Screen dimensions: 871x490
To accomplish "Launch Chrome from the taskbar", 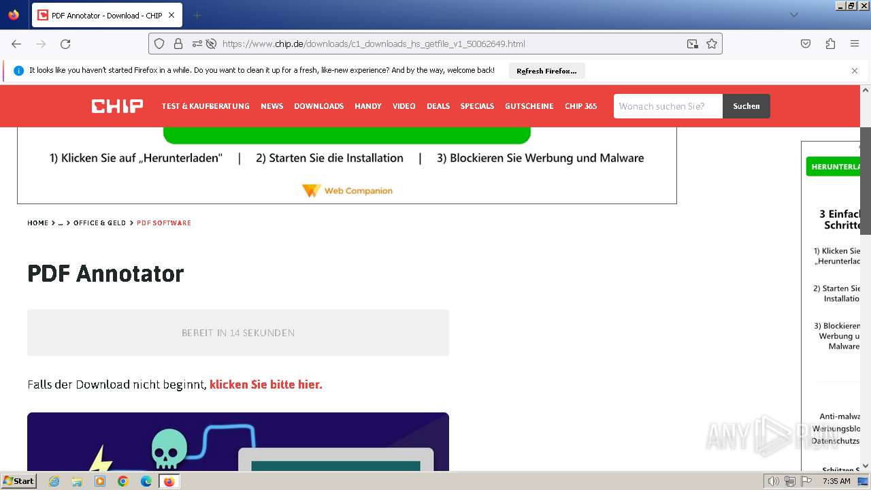I will pos(123,481).
